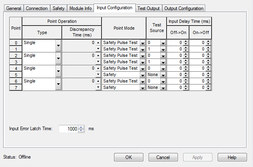Decrease Input Error Latch Time value

click(82, 131)
